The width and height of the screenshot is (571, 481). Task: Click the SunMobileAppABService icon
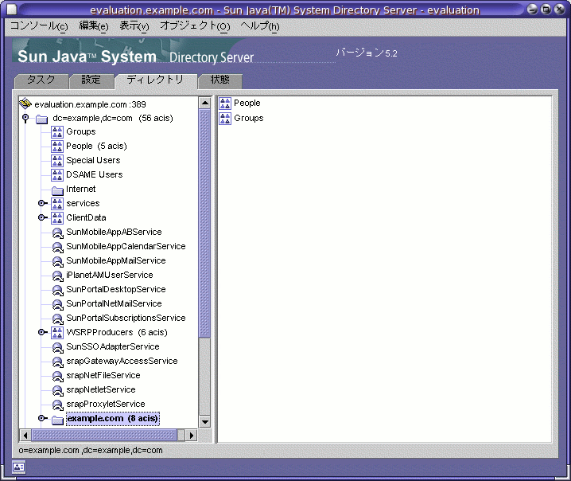[x=57, y=233]
